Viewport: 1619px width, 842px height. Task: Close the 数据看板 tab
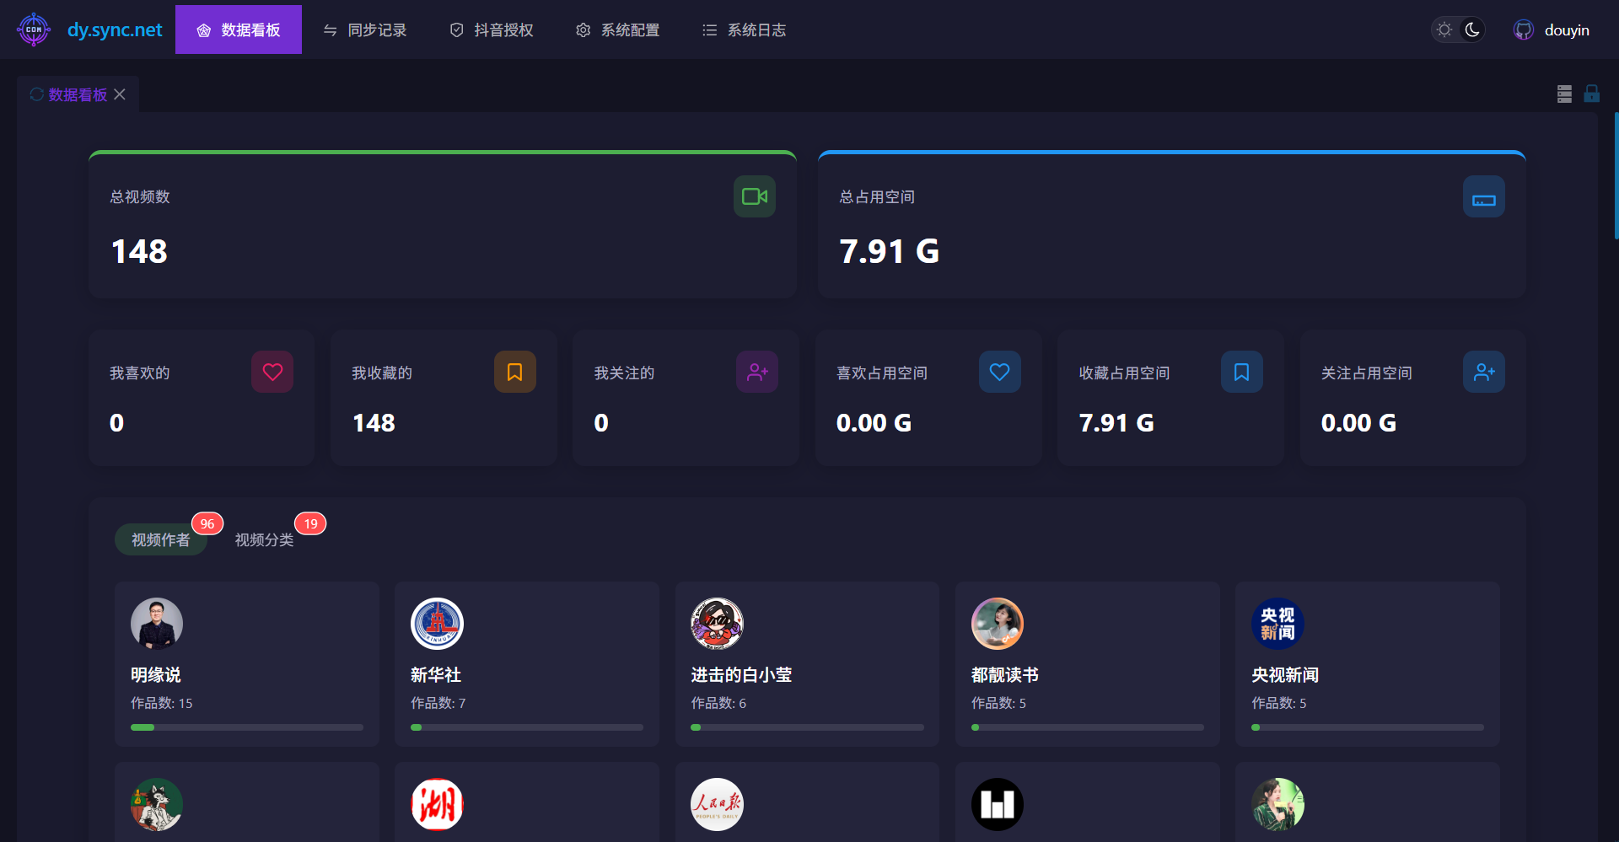point(120,94)
